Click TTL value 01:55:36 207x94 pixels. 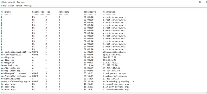pos(88,79)
